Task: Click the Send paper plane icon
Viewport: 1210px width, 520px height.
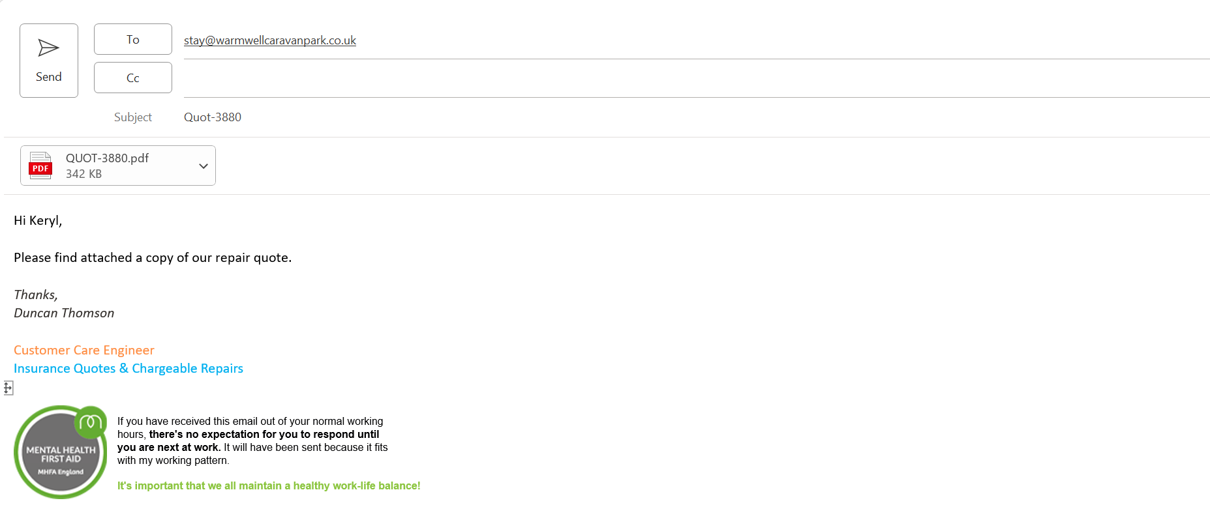Action: (48, 48)
